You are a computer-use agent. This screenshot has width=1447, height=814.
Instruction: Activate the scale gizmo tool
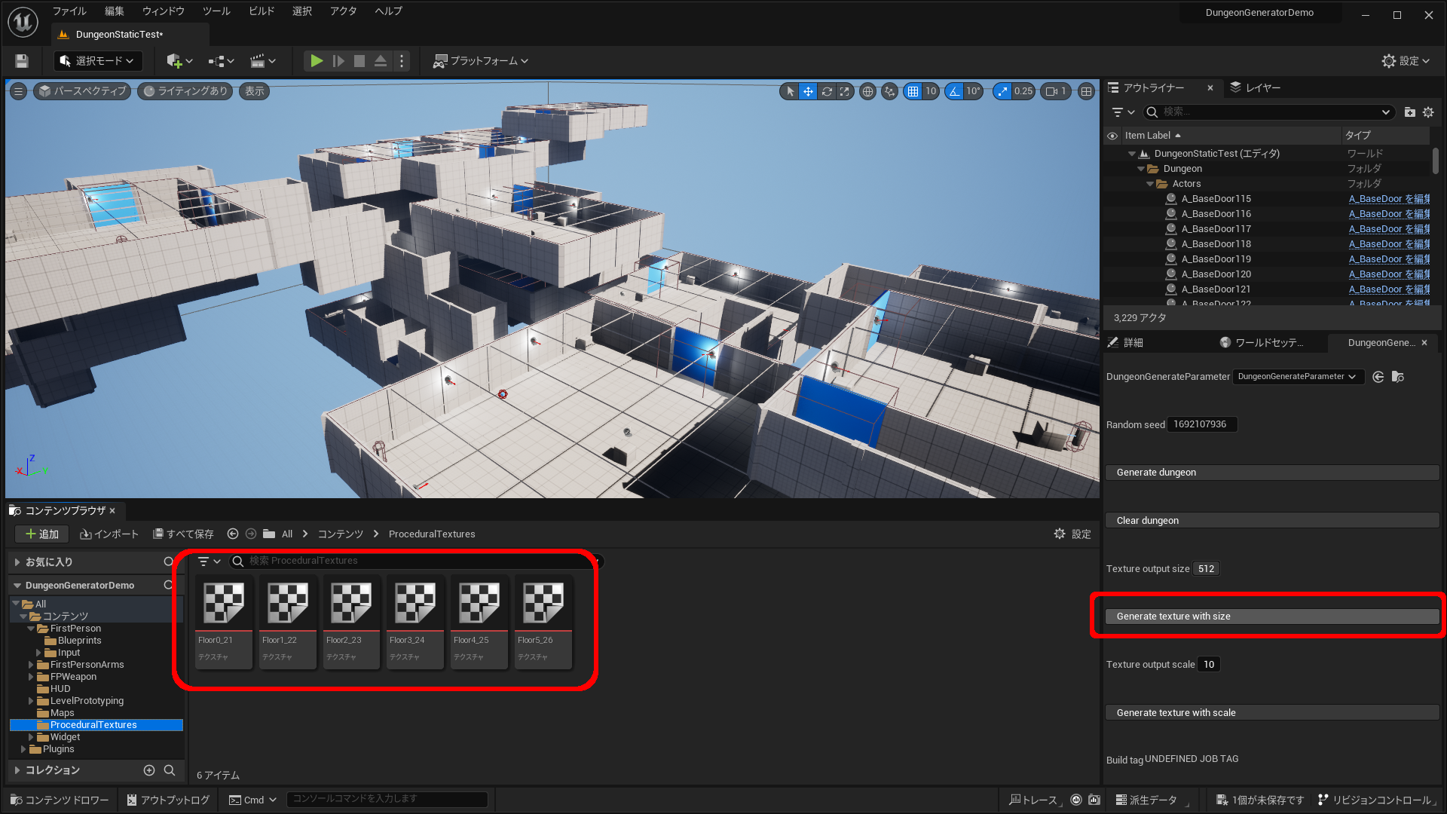coord(845,91)
